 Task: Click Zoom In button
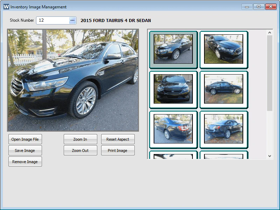click(80, 139)
